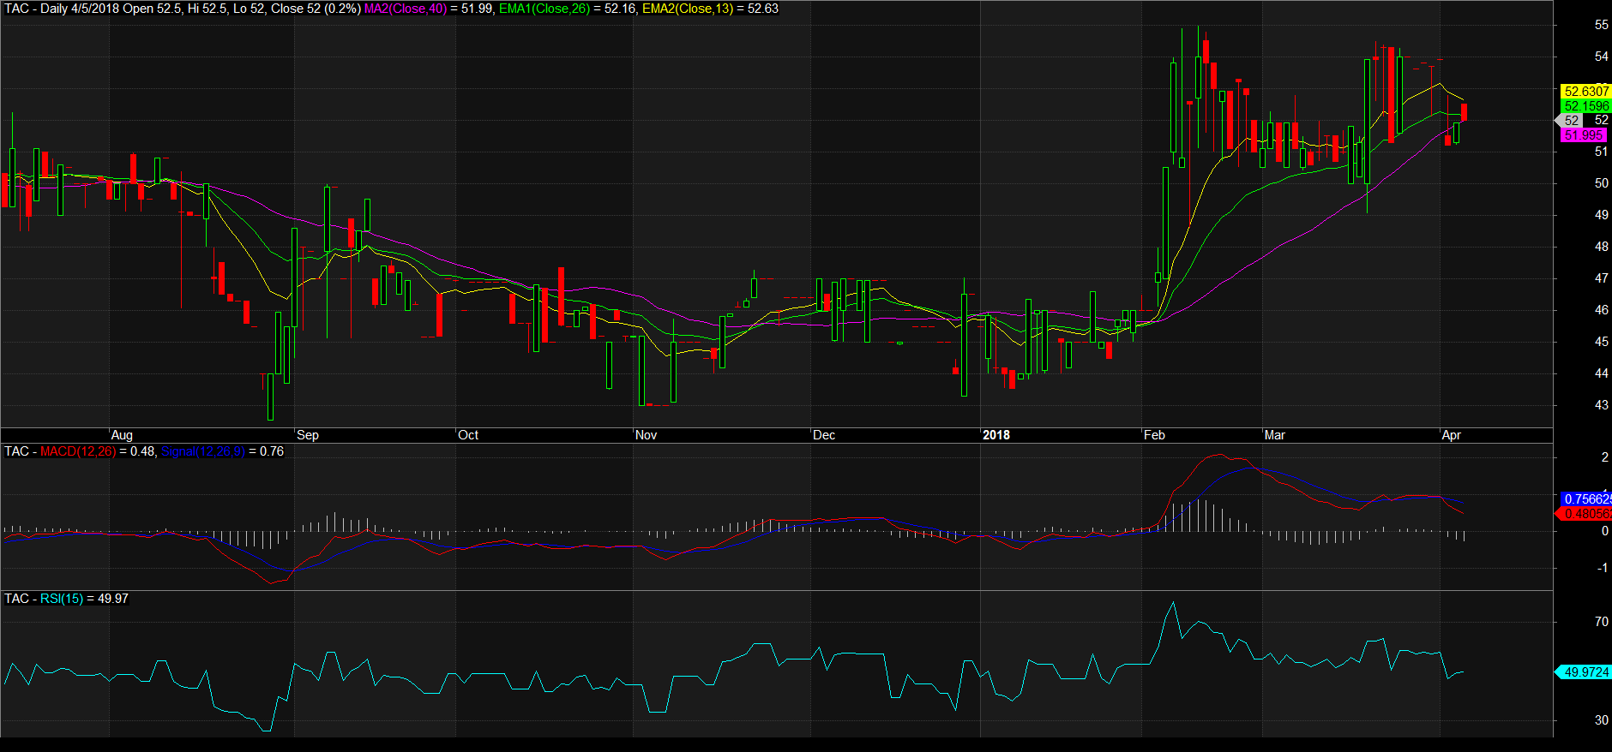
Task: Click the green 52.1596 price tag
Action: (1585, 106)
